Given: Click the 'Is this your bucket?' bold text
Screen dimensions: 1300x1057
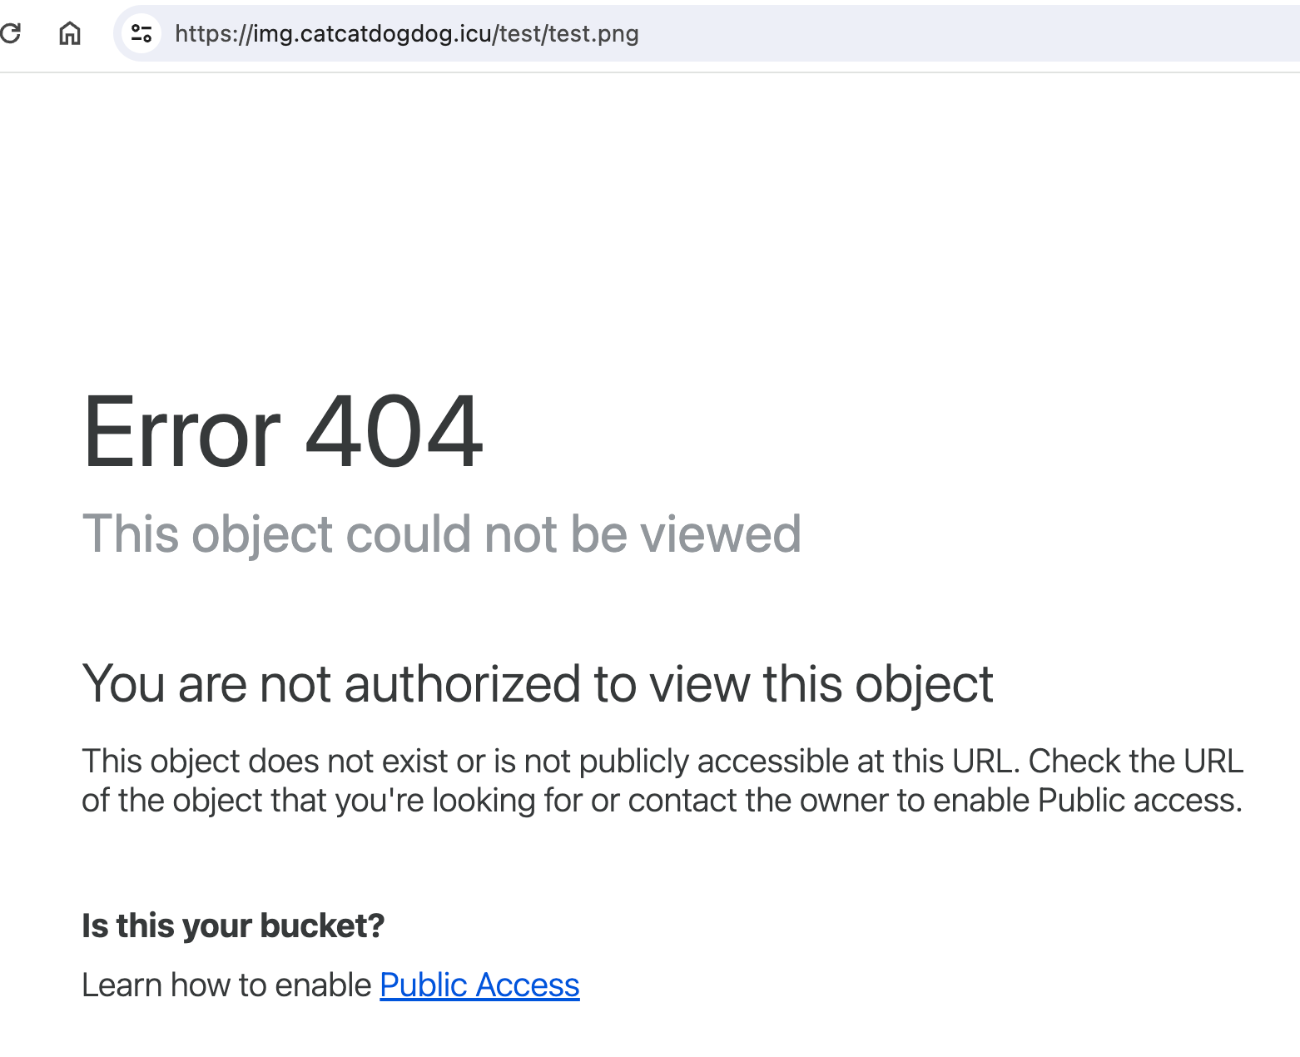Looking at the screenshot, I should (233, 925).
